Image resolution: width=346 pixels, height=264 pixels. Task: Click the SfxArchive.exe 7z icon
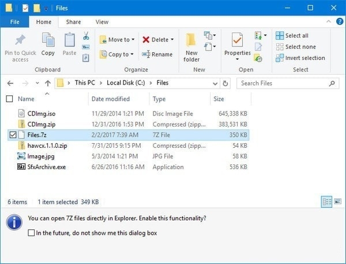[x=21, y=167]
